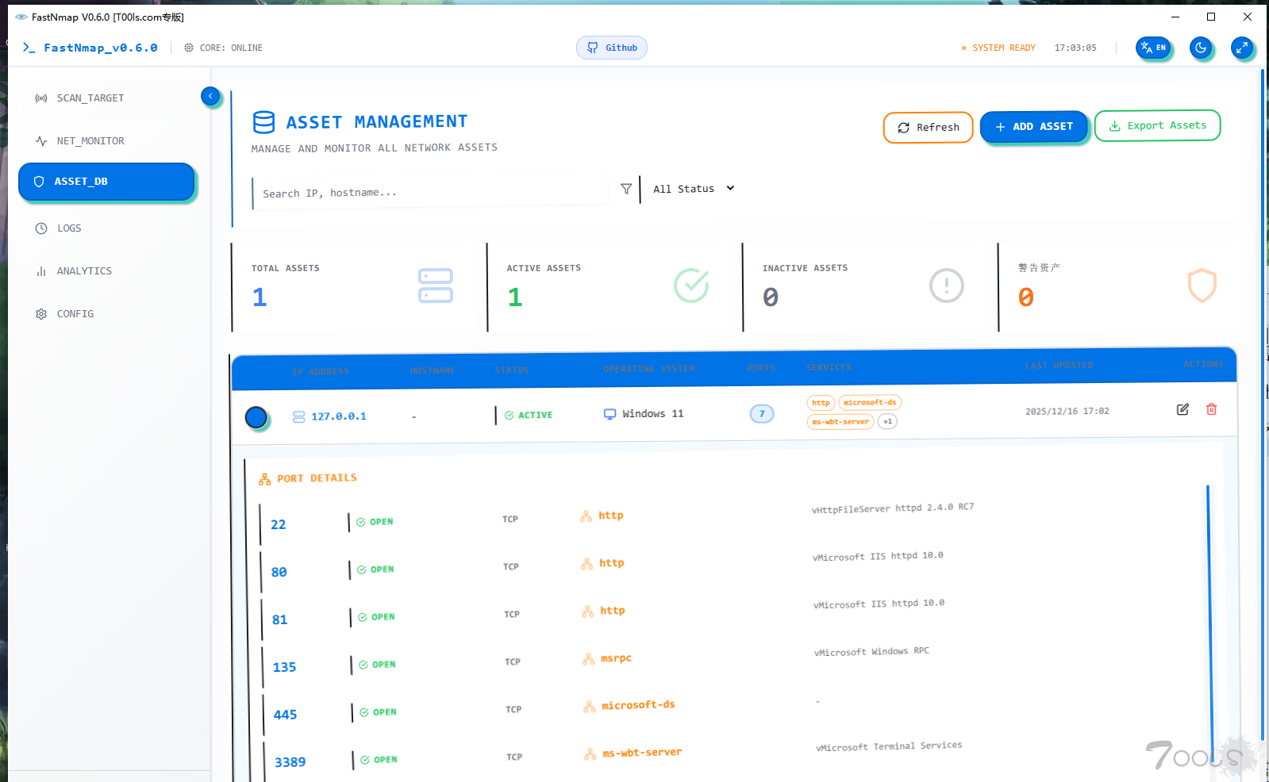Screen dimensions: 1269x782
Task: Click the ADD ASSET button
Action: [x=1033, y=127]
